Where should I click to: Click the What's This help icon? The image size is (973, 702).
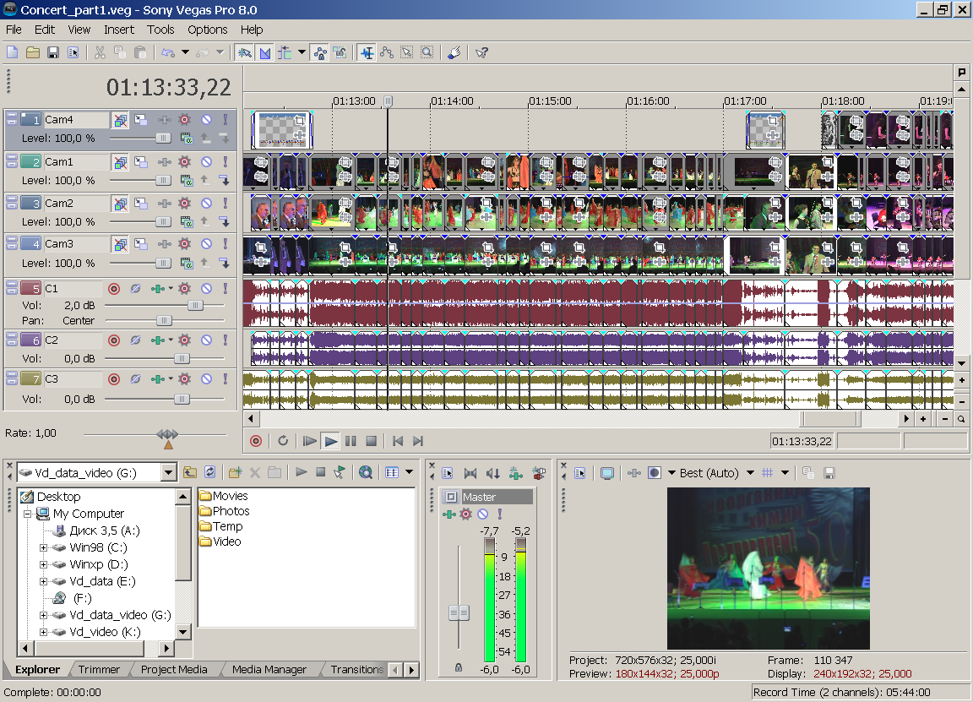click(481, 52)
